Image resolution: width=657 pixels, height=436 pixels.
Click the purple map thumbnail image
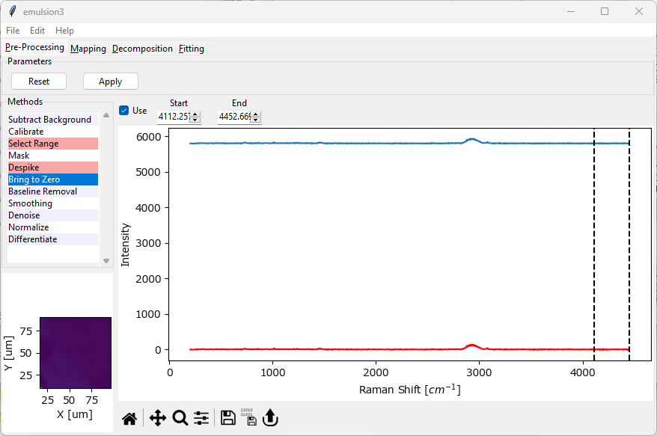[x=75, y=352]
